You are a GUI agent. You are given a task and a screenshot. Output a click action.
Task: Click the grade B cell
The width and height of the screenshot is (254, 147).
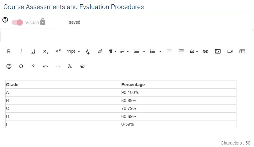tap(63, 100)
